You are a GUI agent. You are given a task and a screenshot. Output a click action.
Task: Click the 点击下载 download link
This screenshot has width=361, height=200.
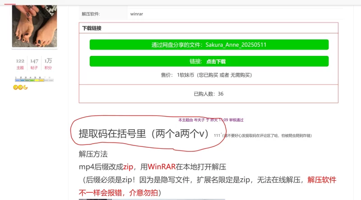tap(216, 61)
